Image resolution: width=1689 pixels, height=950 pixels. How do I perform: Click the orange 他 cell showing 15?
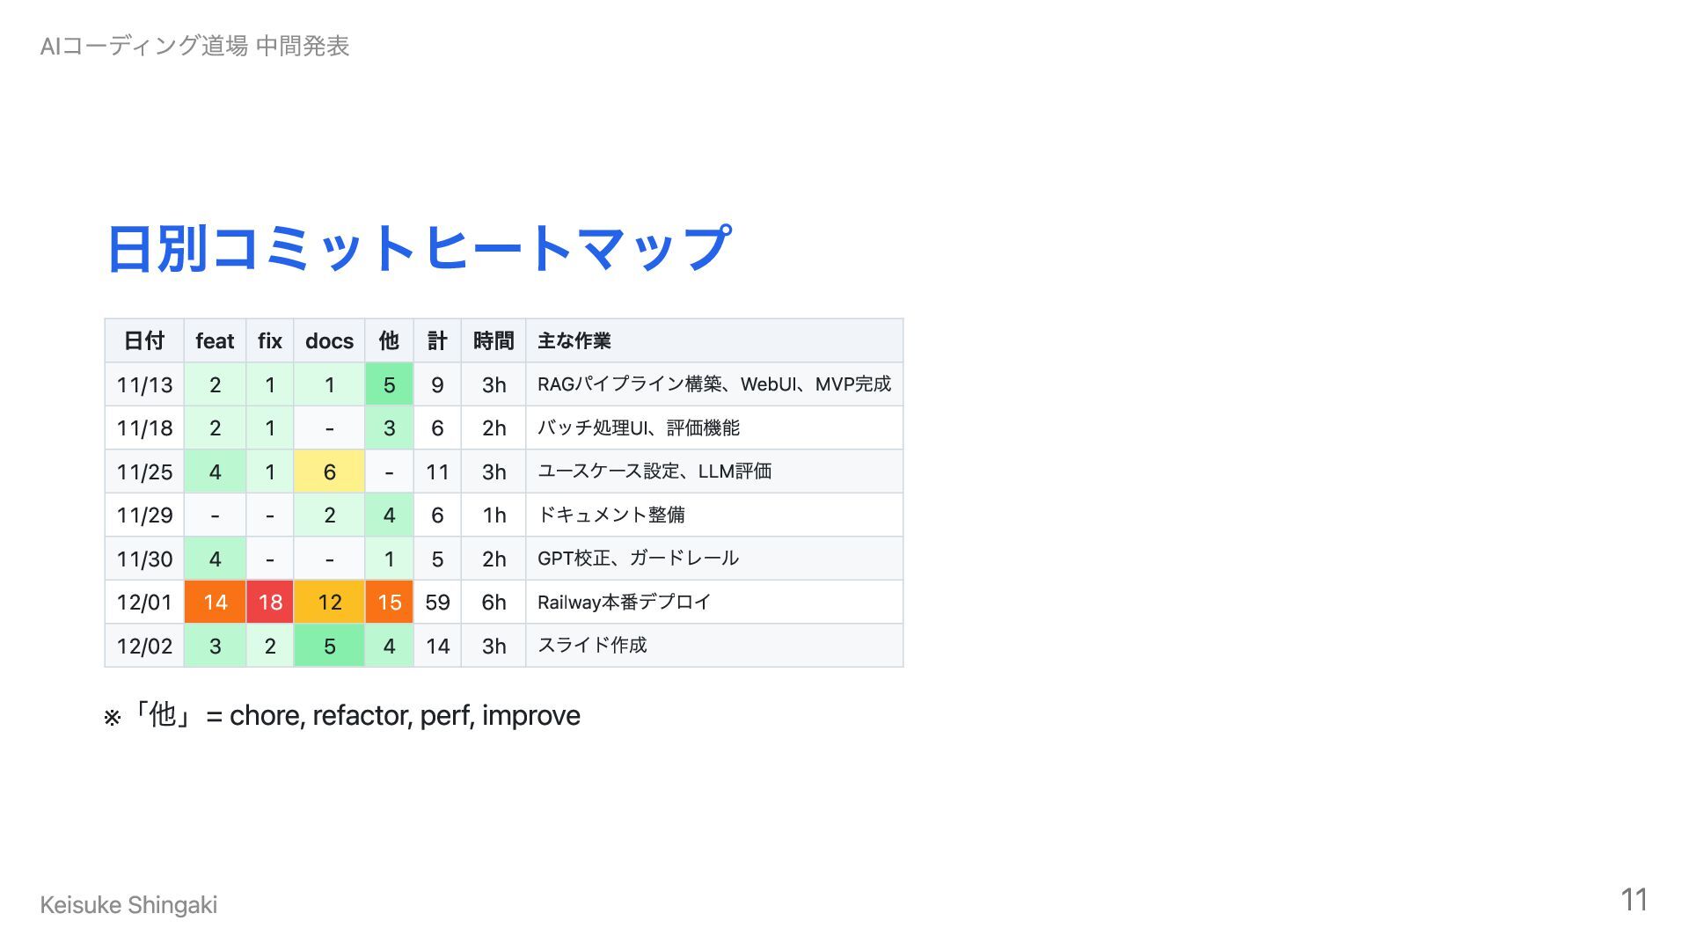point(389,602)
